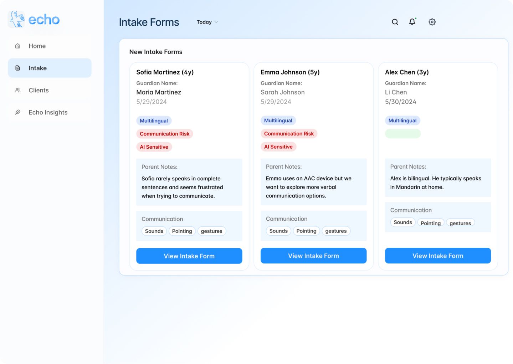
Task: Check notifications via the bell icon
Action: pyautogui.click(x=412, y=22)
